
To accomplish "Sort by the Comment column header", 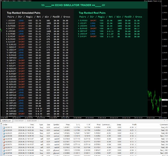I will (x=164, y=125).
